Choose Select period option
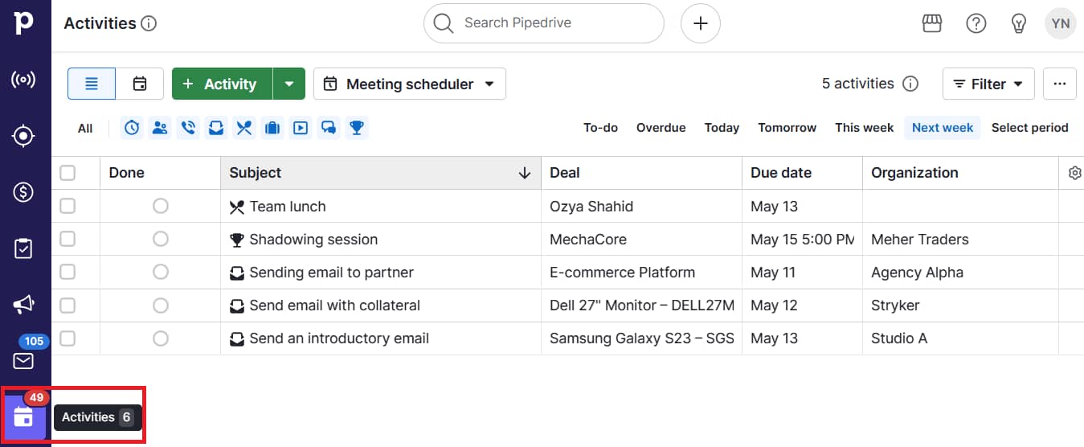The height and width of the screenshot is (447, 1084). click(1029, 127)
